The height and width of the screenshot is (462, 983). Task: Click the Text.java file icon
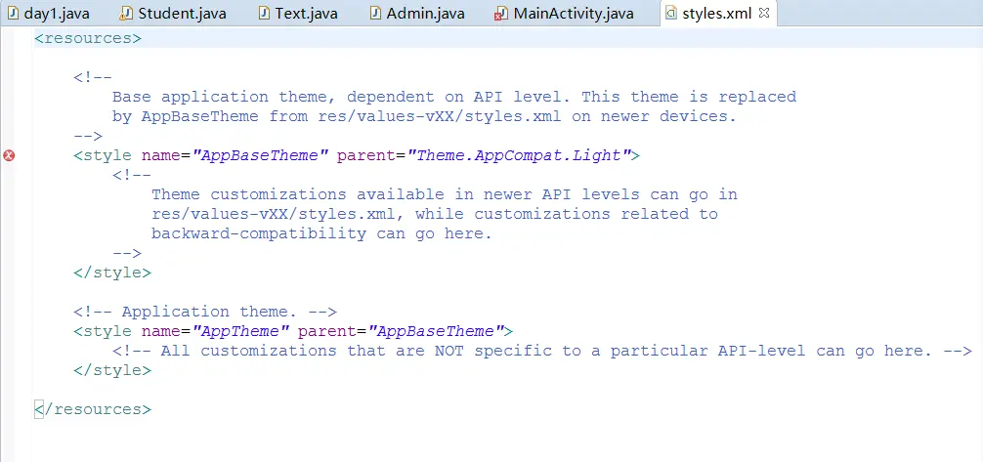pyautogui.click(x=265, y=13)
